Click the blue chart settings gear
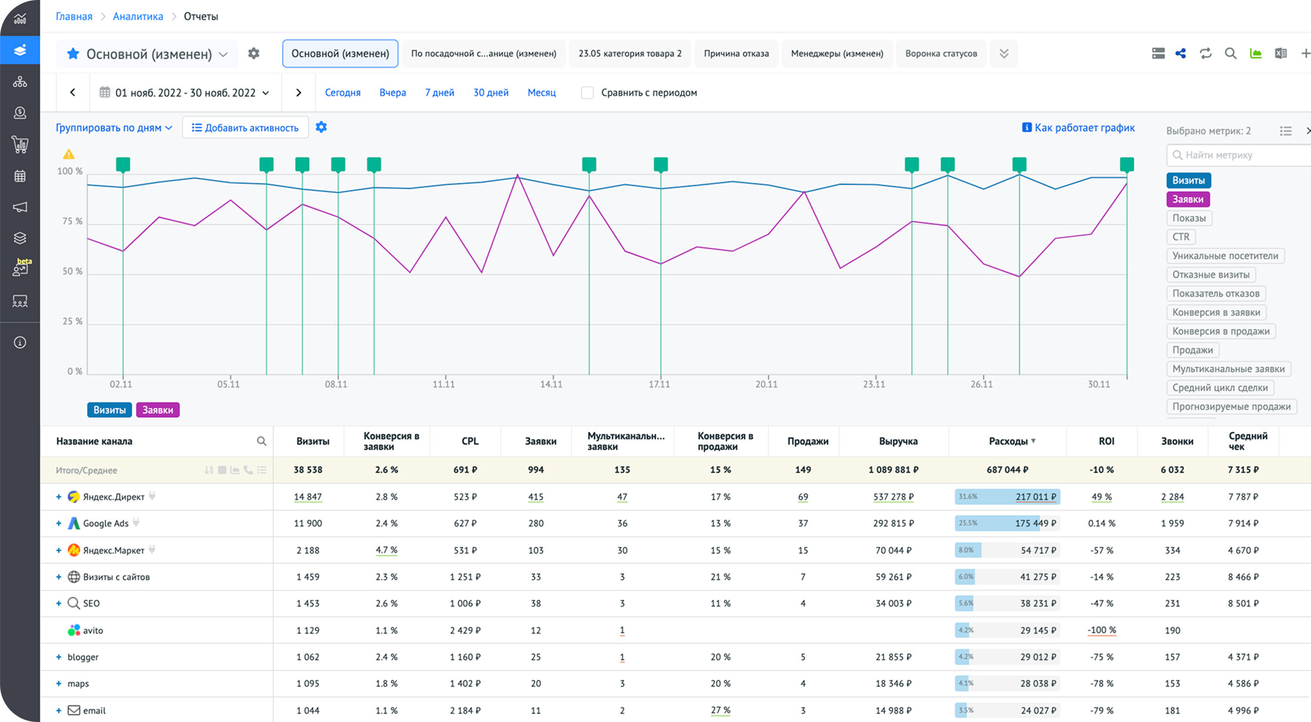 (x=321, y=127)
